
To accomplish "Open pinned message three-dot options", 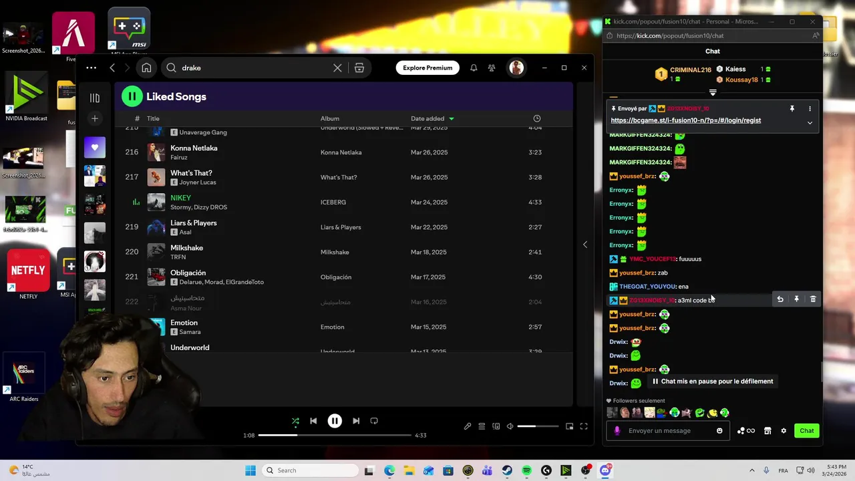I will [x=810, y=109].
